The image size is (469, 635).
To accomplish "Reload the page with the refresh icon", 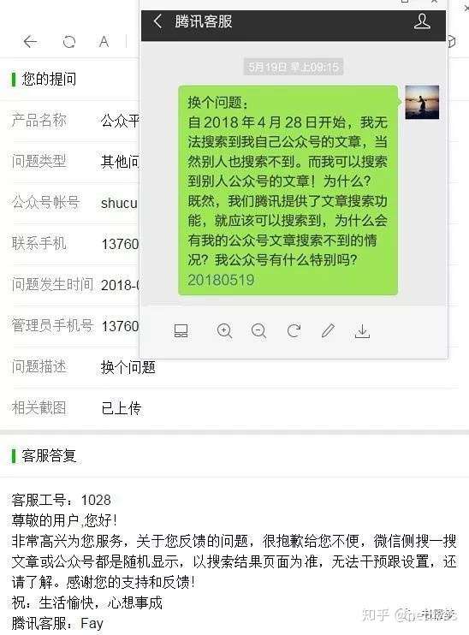I will point(69,41).
